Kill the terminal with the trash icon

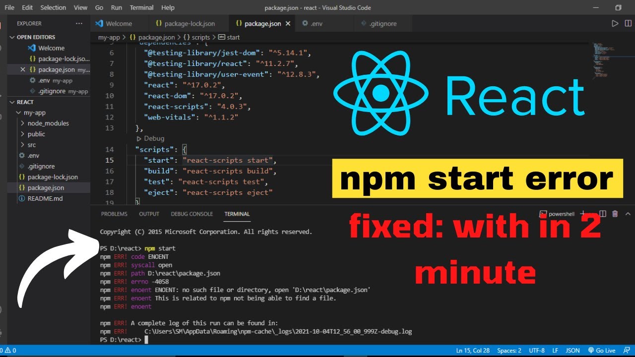[x=615, y=214]
